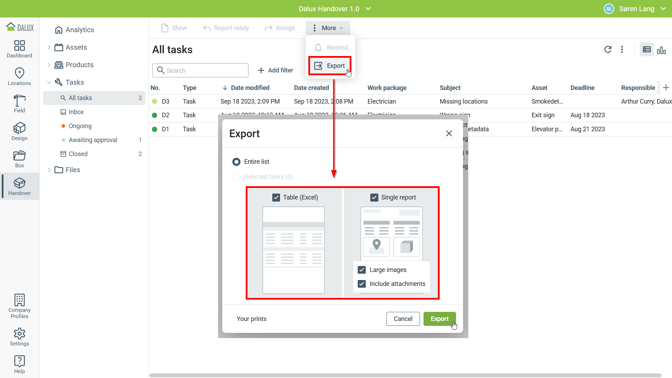Collapse the Tasks tree node
Screen dimensions: 672x378
[x=49, y=82]
